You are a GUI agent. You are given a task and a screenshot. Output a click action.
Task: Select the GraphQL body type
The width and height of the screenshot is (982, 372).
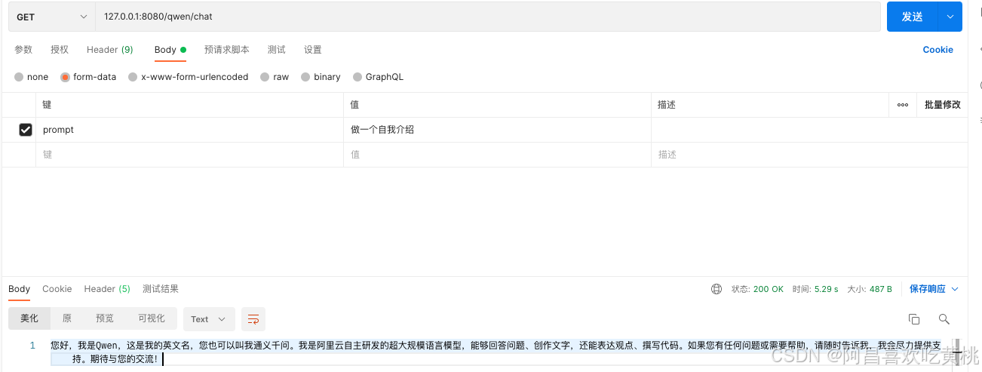point(378,77)
